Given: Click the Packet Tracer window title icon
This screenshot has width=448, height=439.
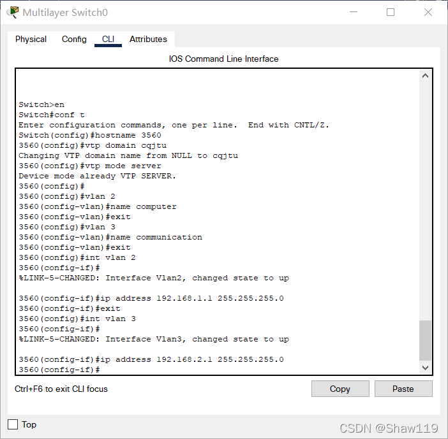Looking at the screenshot, I should [13, 12].
